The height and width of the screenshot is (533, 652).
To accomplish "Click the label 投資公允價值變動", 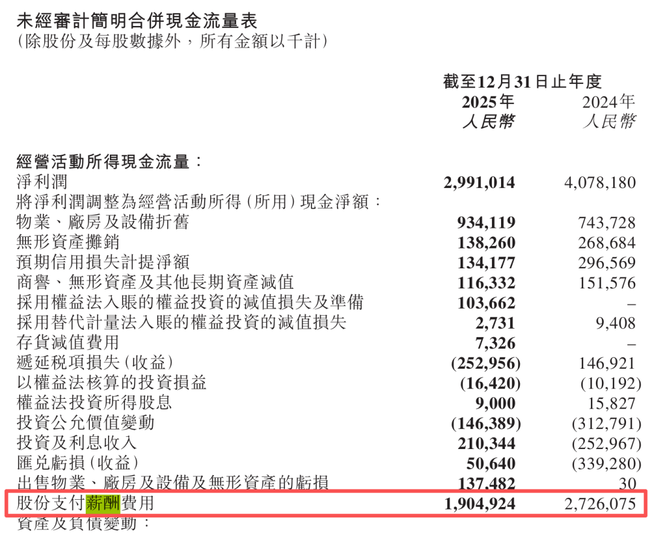I will (x=86, y=422).
